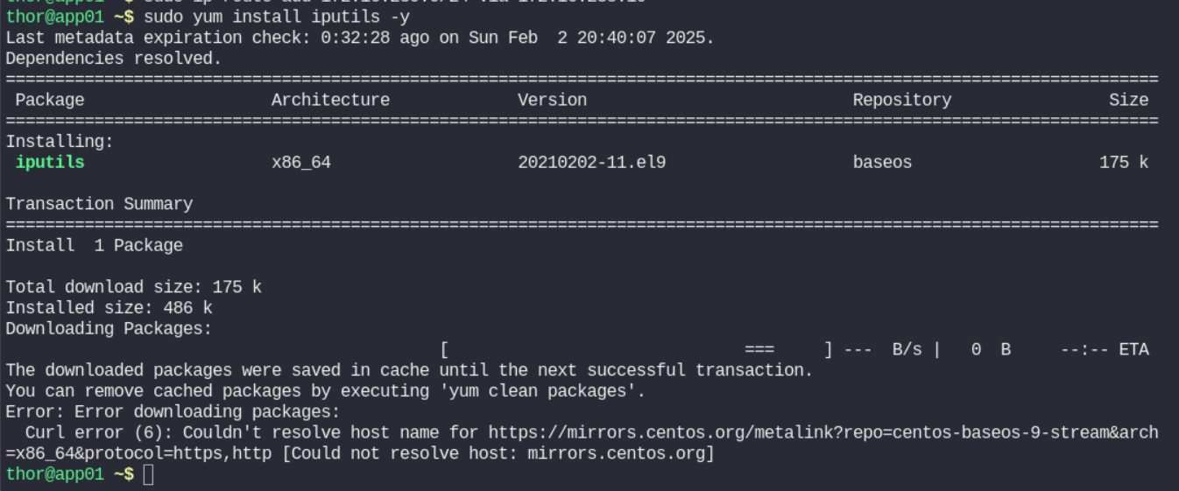Click the 'Curl error (6)' message
This screenshot has width=1179, height=491.
98,433
